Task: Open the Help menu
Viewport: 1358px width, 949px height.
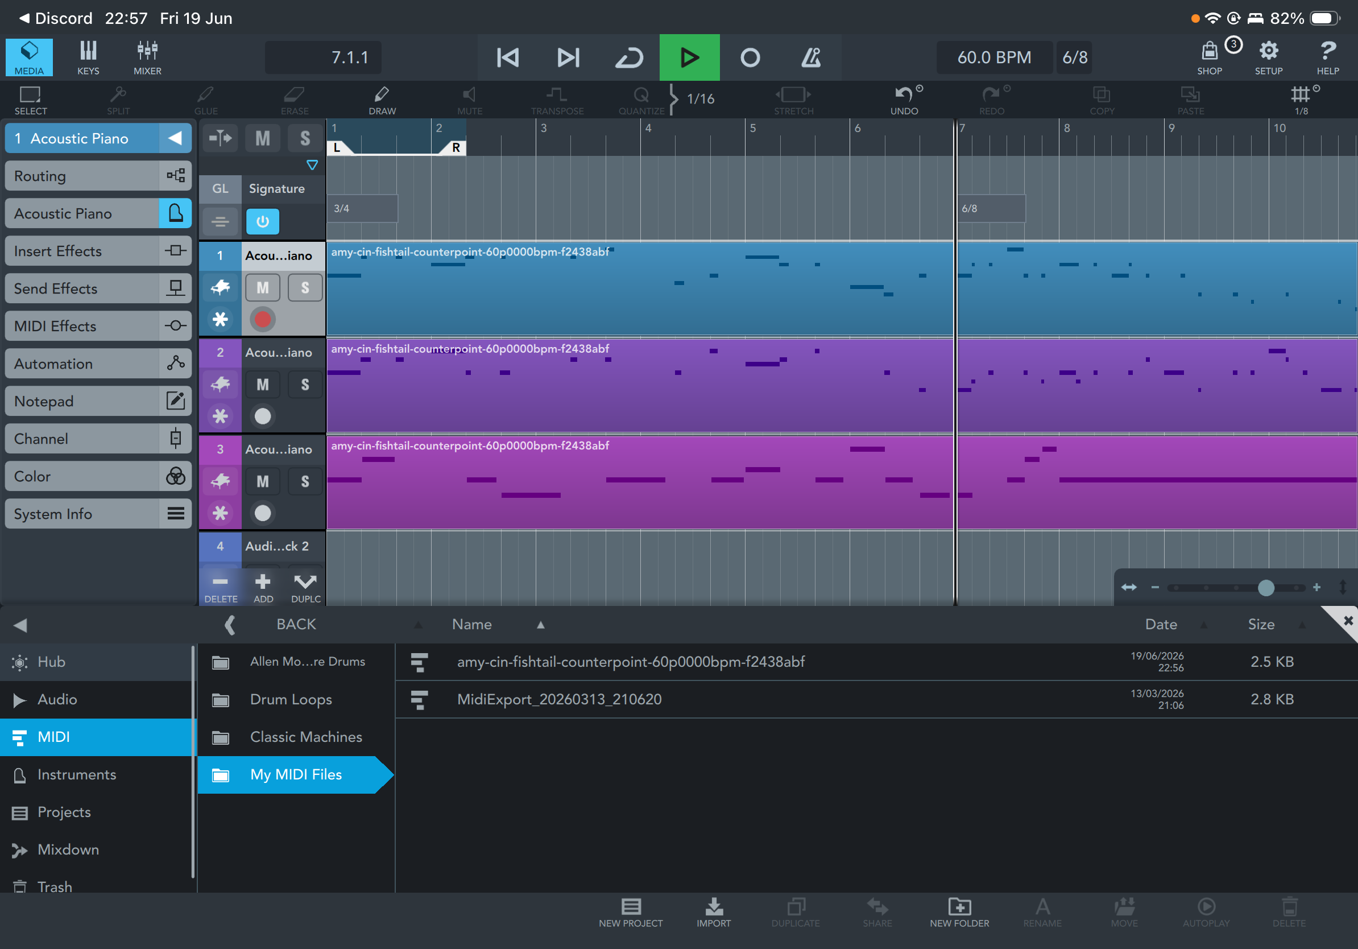Action: (1328, 57)
